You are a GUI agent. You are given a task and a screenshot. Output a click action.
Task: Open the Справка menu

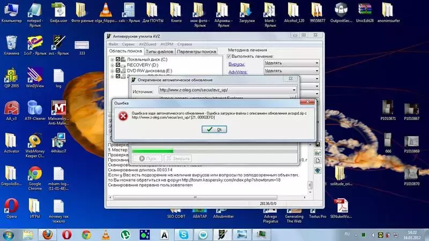[x=184, y=44]
